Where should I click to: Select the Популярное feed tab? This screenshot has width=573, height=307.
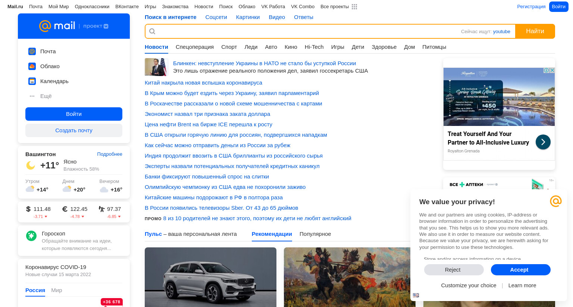(315, 234)
